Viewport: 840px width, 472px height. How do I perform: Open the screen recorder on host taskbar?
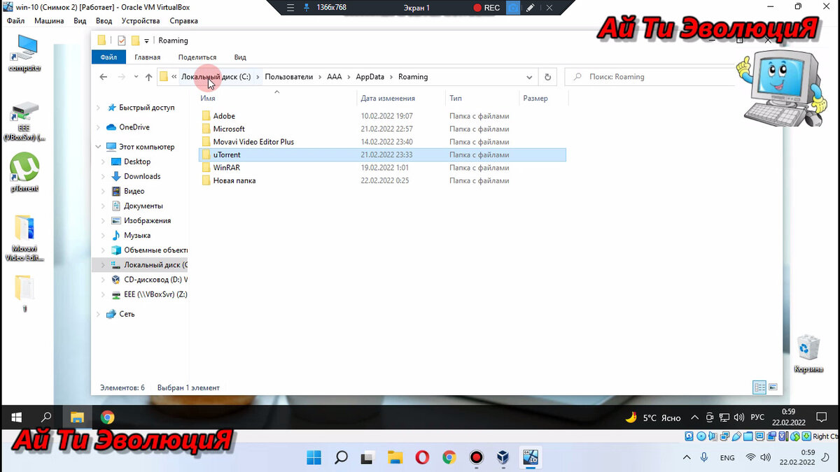pyautogui.click(x=477, y=457)
